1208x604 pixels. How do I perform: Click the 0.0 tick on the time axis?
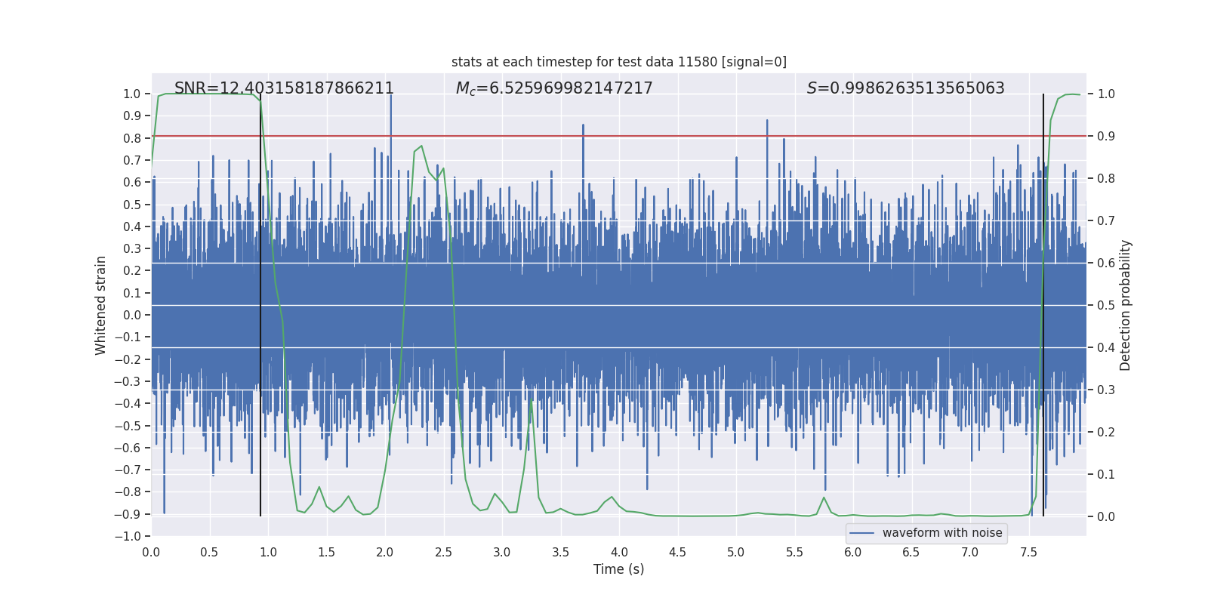151,552
